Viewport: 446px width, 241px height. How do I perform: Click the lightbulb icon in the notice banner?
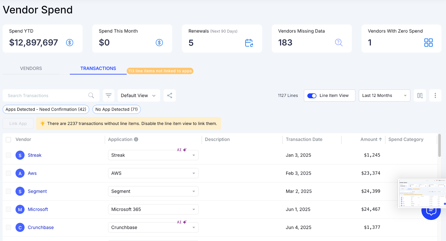coord(42,123)
